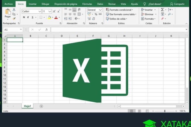Open the Archivo tab
Viewport: 191px width, 127px height.
click(9, 4)
